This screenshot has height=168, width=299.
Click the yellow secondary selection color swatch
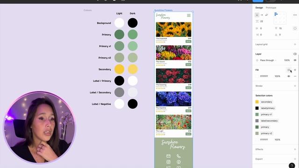(257, 102)
